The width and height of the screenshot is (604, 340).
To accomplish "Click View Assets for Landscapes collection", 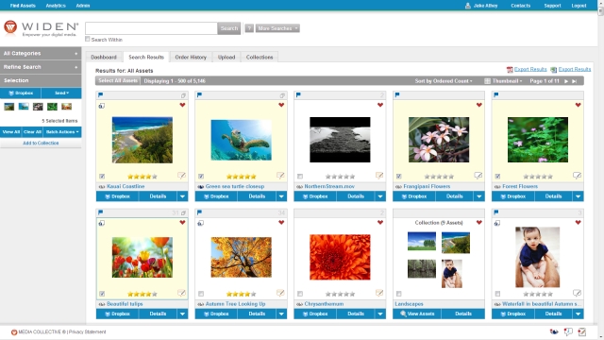I will click(417, 314).
